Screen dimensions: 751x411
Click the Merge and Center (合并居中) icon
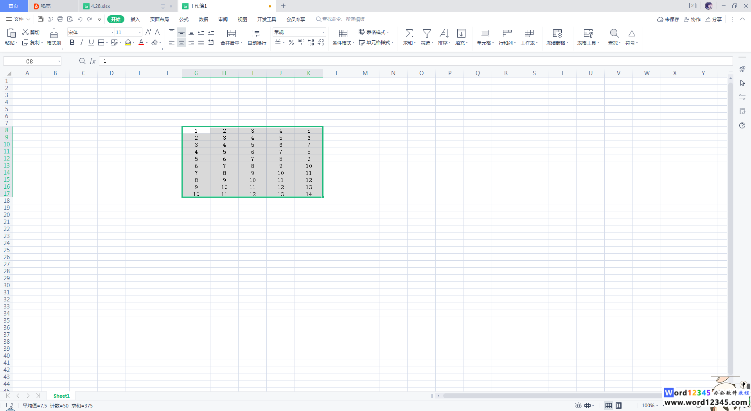pyautogui.click(x=232, y=33)
